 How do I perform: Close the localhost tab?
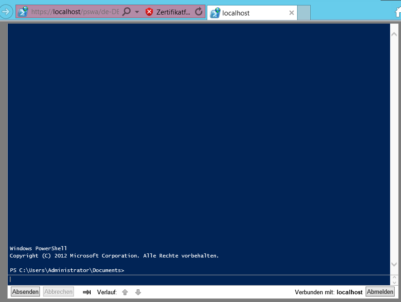coord(292,13)
